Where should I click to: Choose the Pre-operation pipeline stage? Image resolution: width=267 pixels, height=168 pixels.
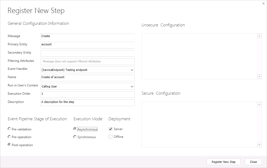(x=9, y=137)
